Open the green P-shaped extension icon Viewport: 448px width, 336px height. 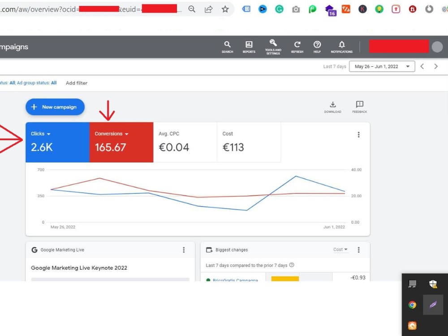point(313,9)
